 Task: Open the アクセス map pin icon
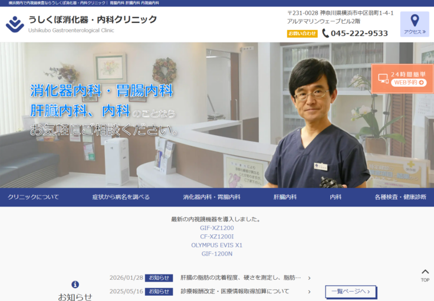(415, 21)
